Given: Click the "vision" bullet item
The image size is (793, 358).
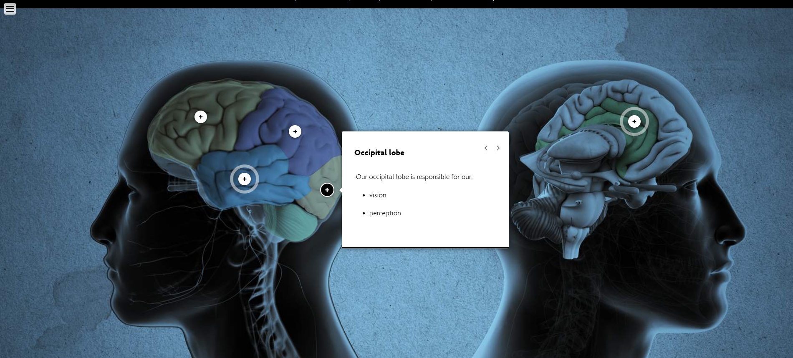Looking at the screenshot, I should (x=377, y=195).
